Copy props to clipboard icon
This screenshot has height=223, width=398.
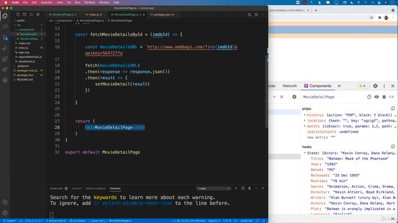[393, 108]
